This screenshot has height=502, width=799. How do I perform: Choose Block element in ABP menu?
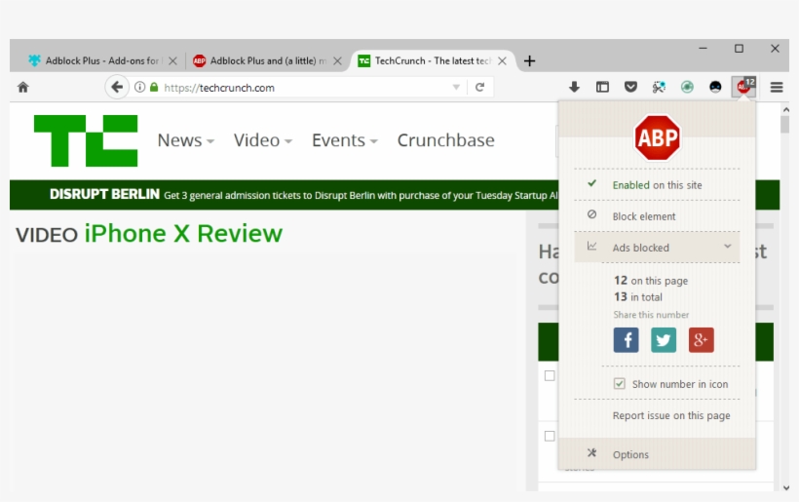click(643, 216)
